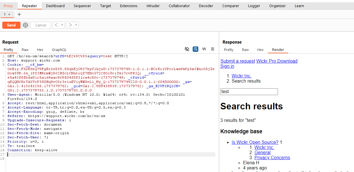This screenshot has width=354, height=172.
Task: Click the Sign in link
Action: point(227,66)
